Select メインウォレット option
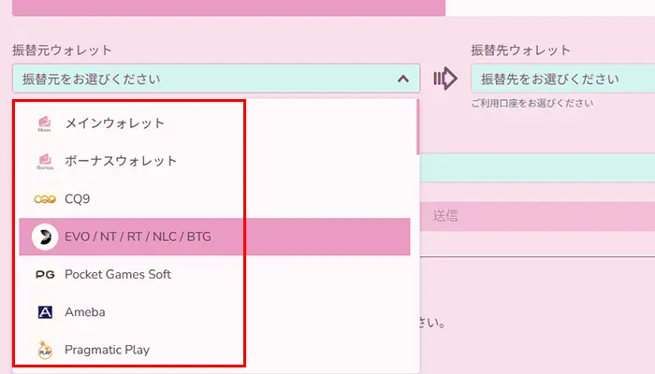This screenshot has width=655, height=374. 214,123
